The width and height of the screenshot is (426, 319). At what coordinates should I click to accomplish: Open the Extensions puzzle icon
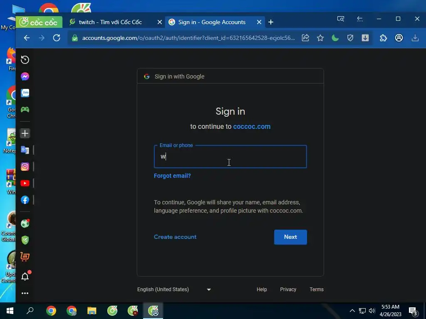click(383, 38)
